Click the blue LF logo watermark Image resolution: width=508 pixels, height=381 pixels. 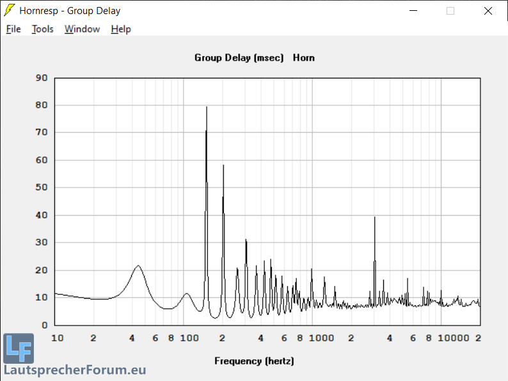coord(18,348)
